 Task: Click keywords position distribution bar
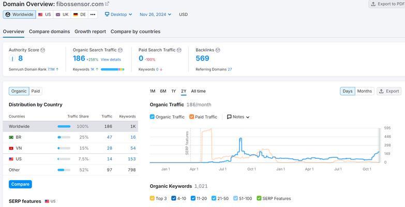click(x=113, y=69)
